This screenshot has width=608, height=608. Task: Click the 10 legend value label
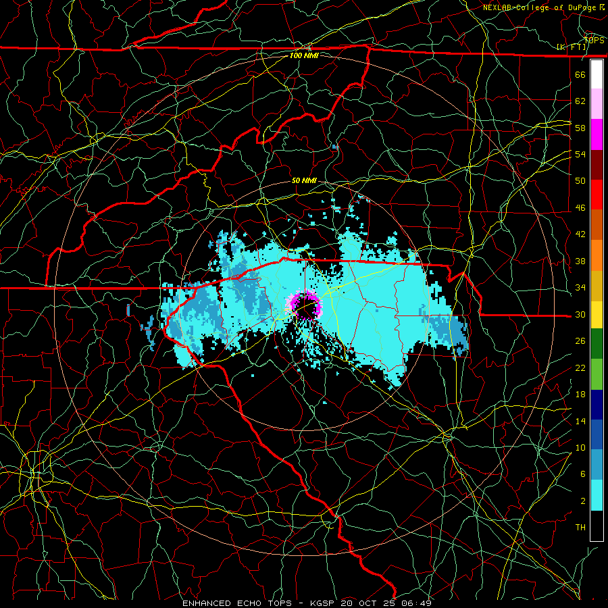[580, 448]
